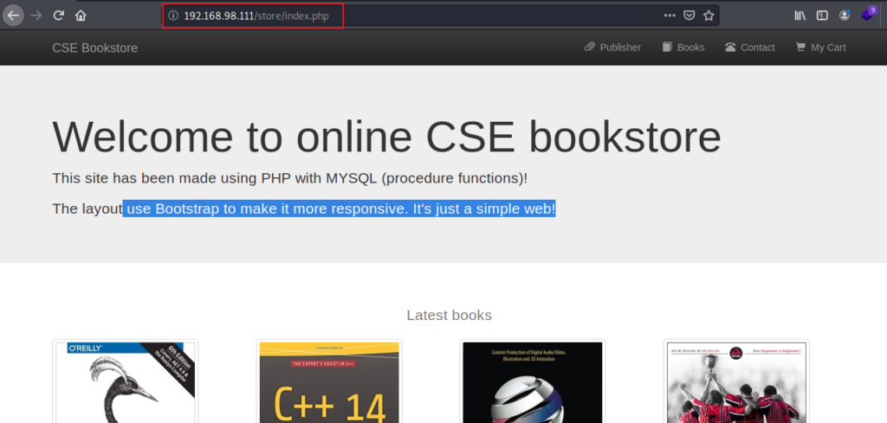Save page to Pocket
Viewport: 887px width, 423px height.
click(x=689, y=16)
